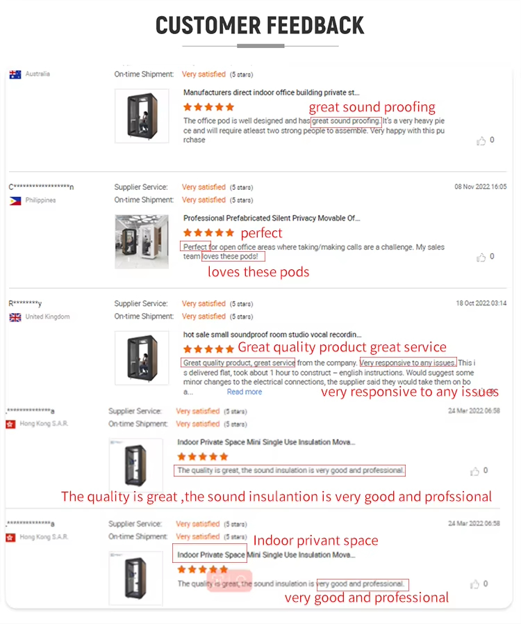521x624 pixels.
Task: Click thumbs-up on the Australia review
Action: click(481, 141)
